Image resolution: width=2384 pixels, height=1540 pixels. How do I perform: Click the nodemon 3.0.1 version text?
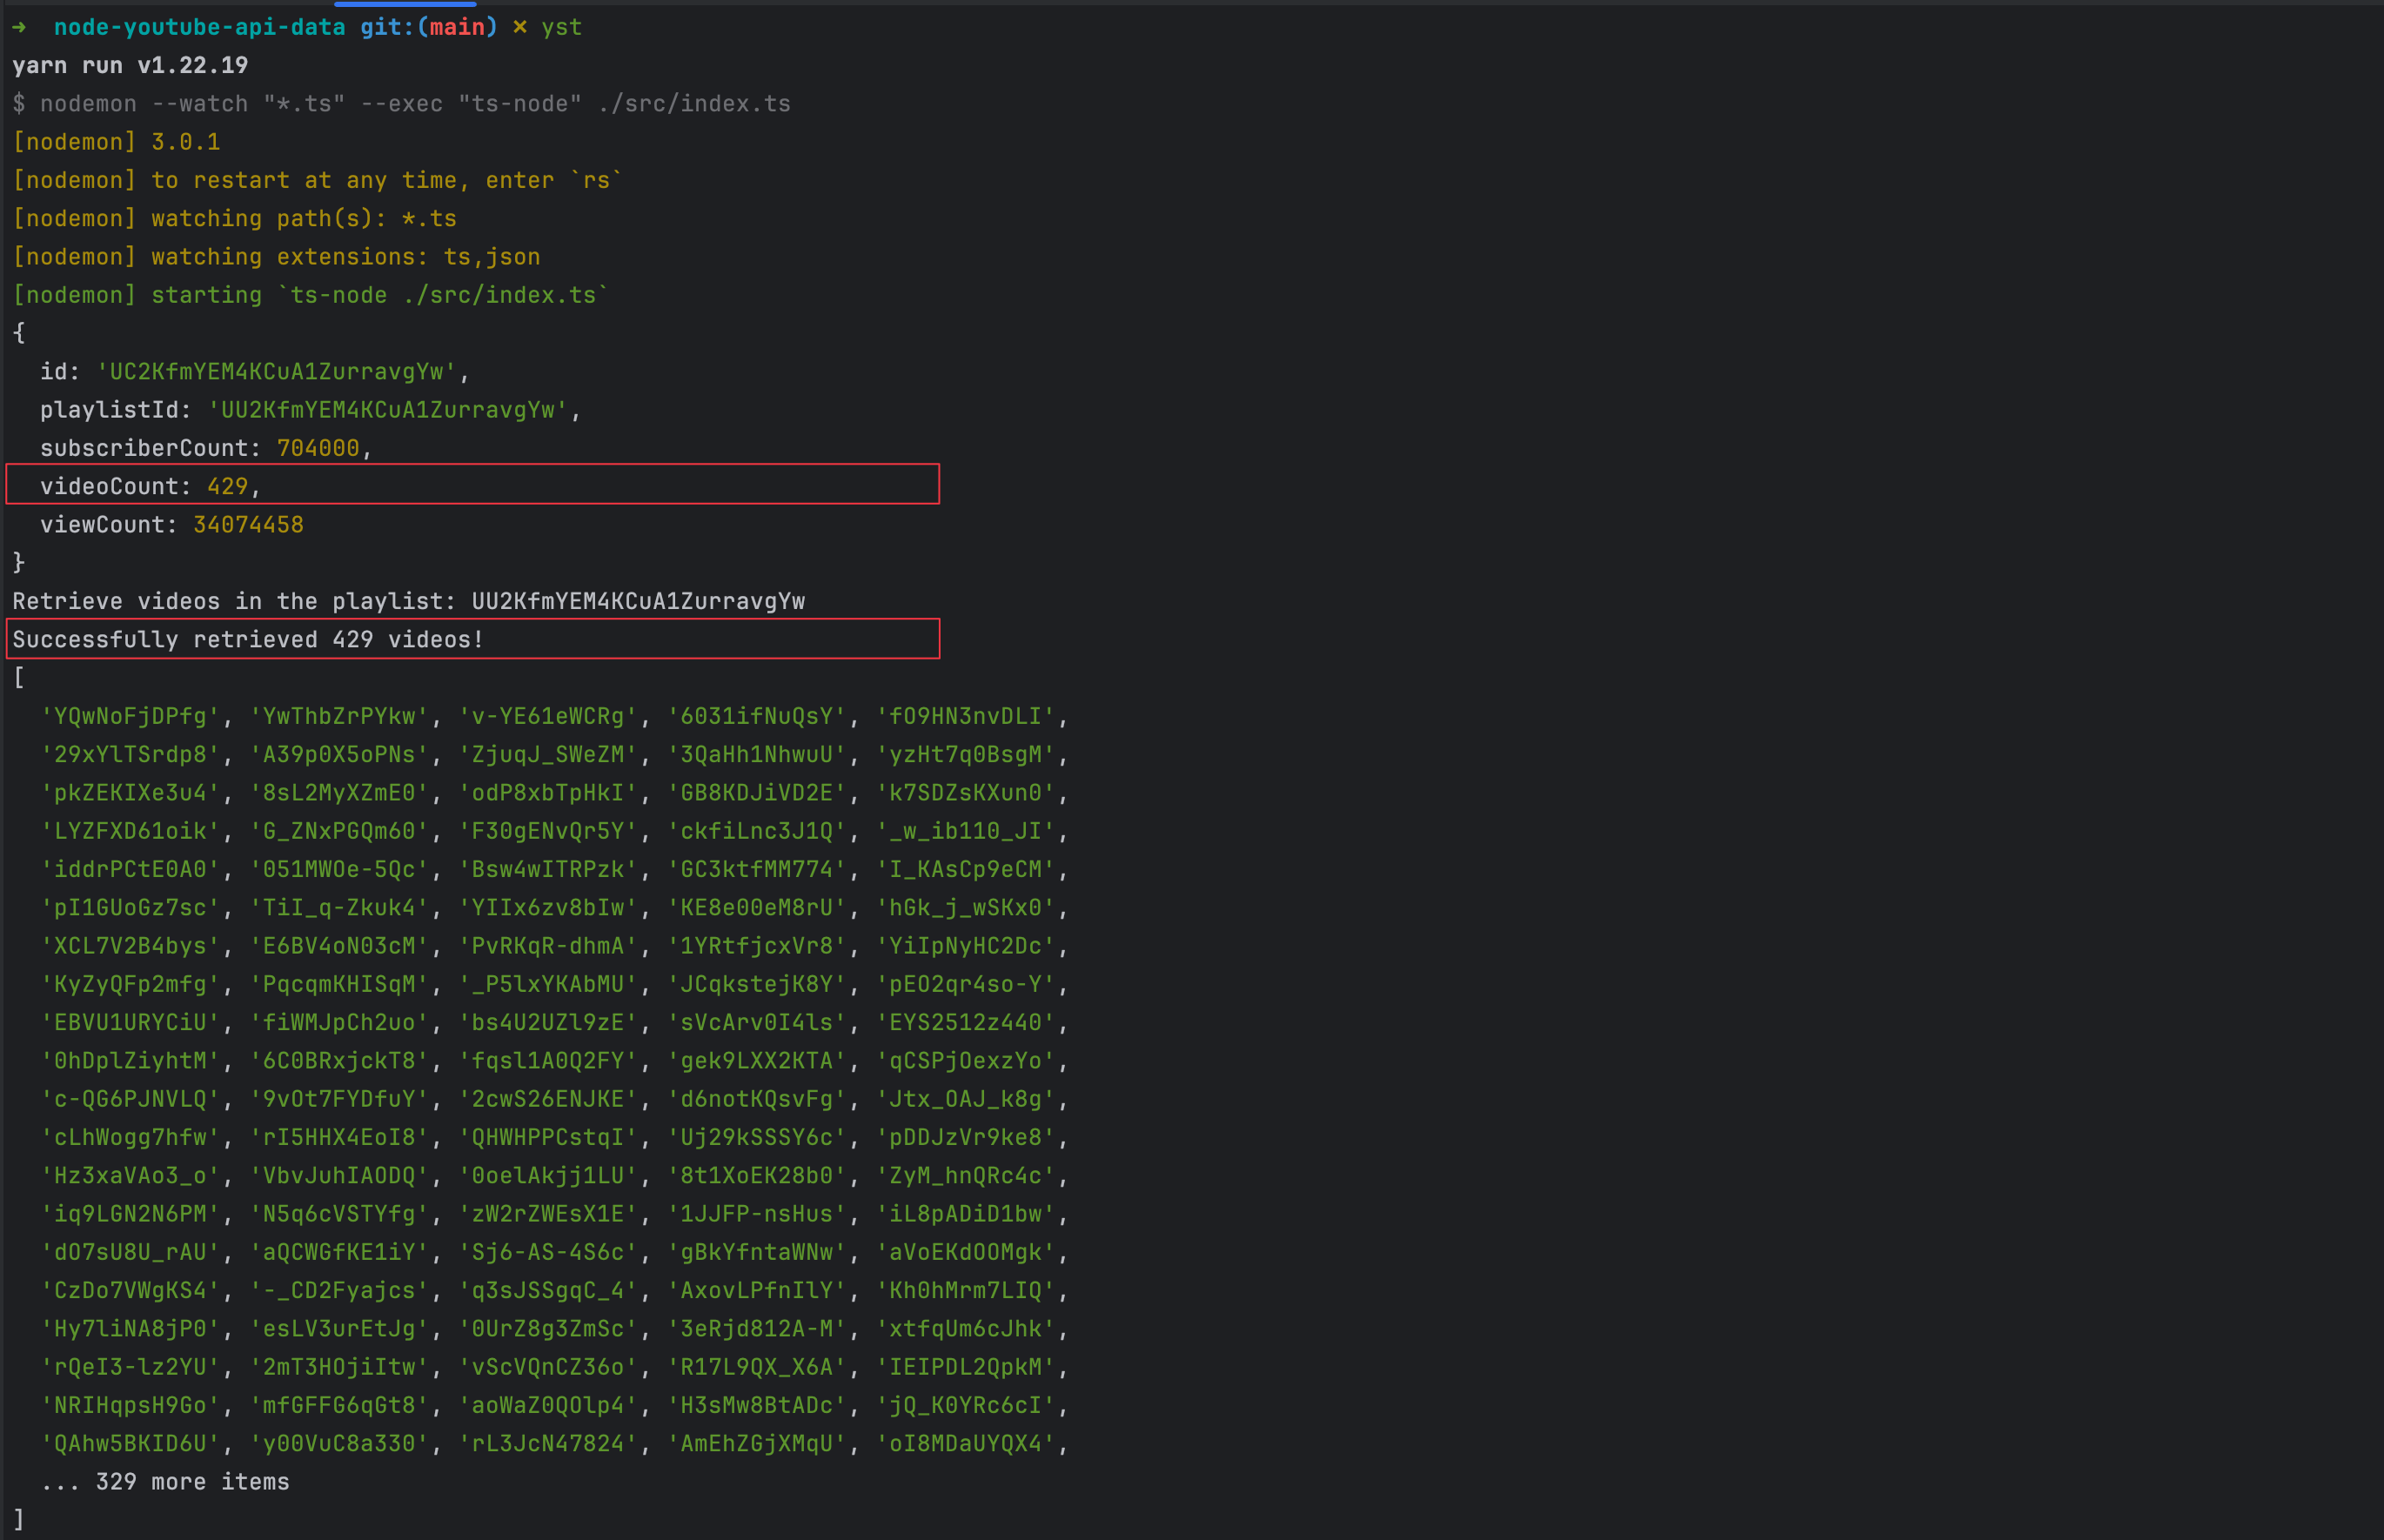tap(118, 141)
